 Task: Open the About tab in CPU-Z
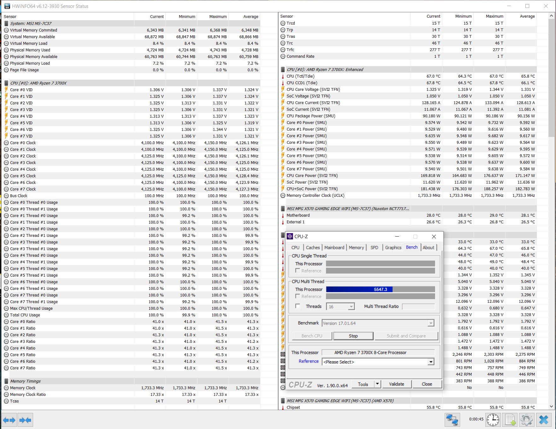pos(429,248)
